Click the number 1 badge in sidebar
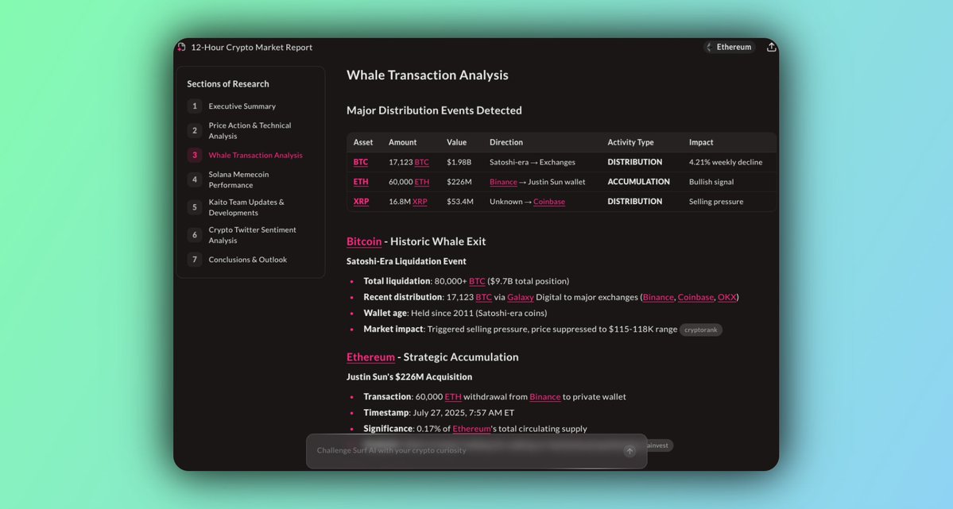 [195, 106]
